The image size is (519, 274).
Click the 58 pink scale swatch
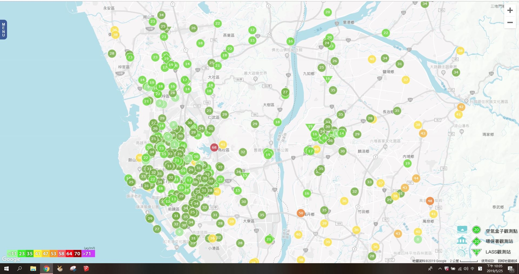(61, 254)
